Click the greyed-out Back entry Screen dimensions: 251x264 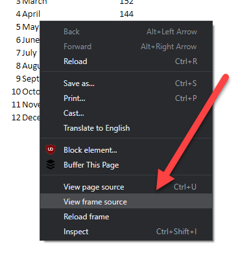126,32
